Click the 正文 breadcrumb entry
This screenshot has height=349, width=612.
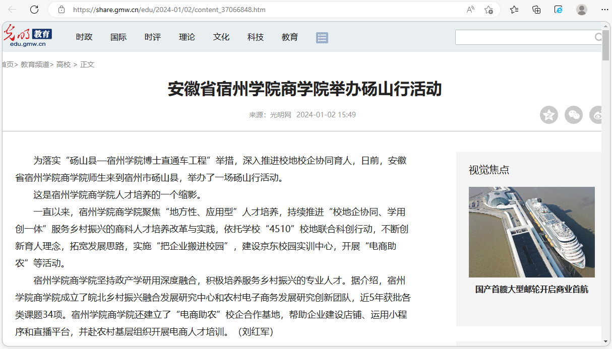(87, 64)
